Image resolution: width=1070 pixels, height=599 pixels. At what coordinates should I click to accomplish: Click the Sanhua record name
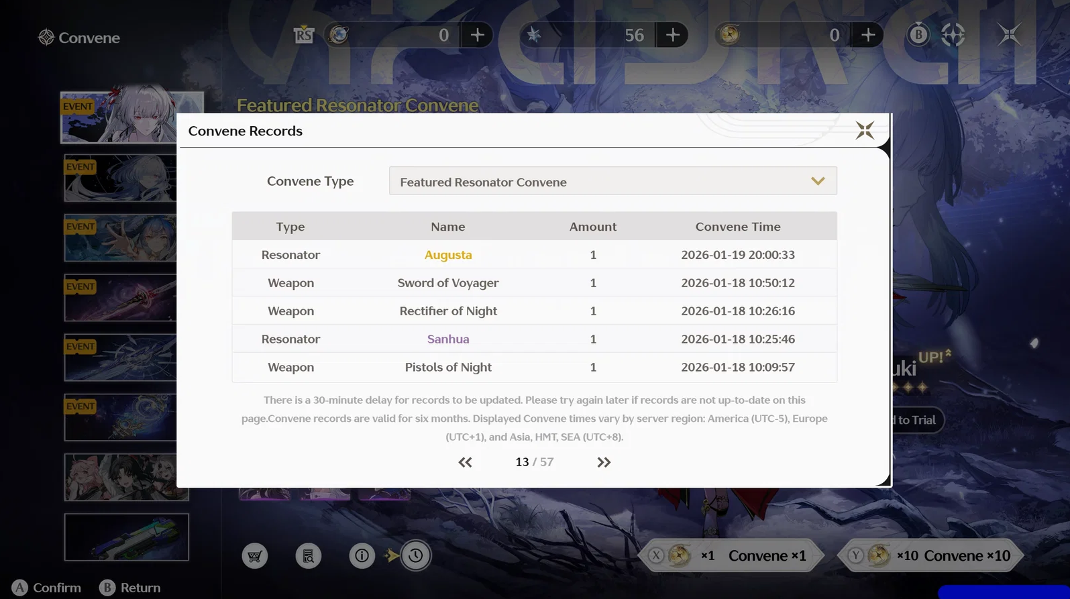448,339
